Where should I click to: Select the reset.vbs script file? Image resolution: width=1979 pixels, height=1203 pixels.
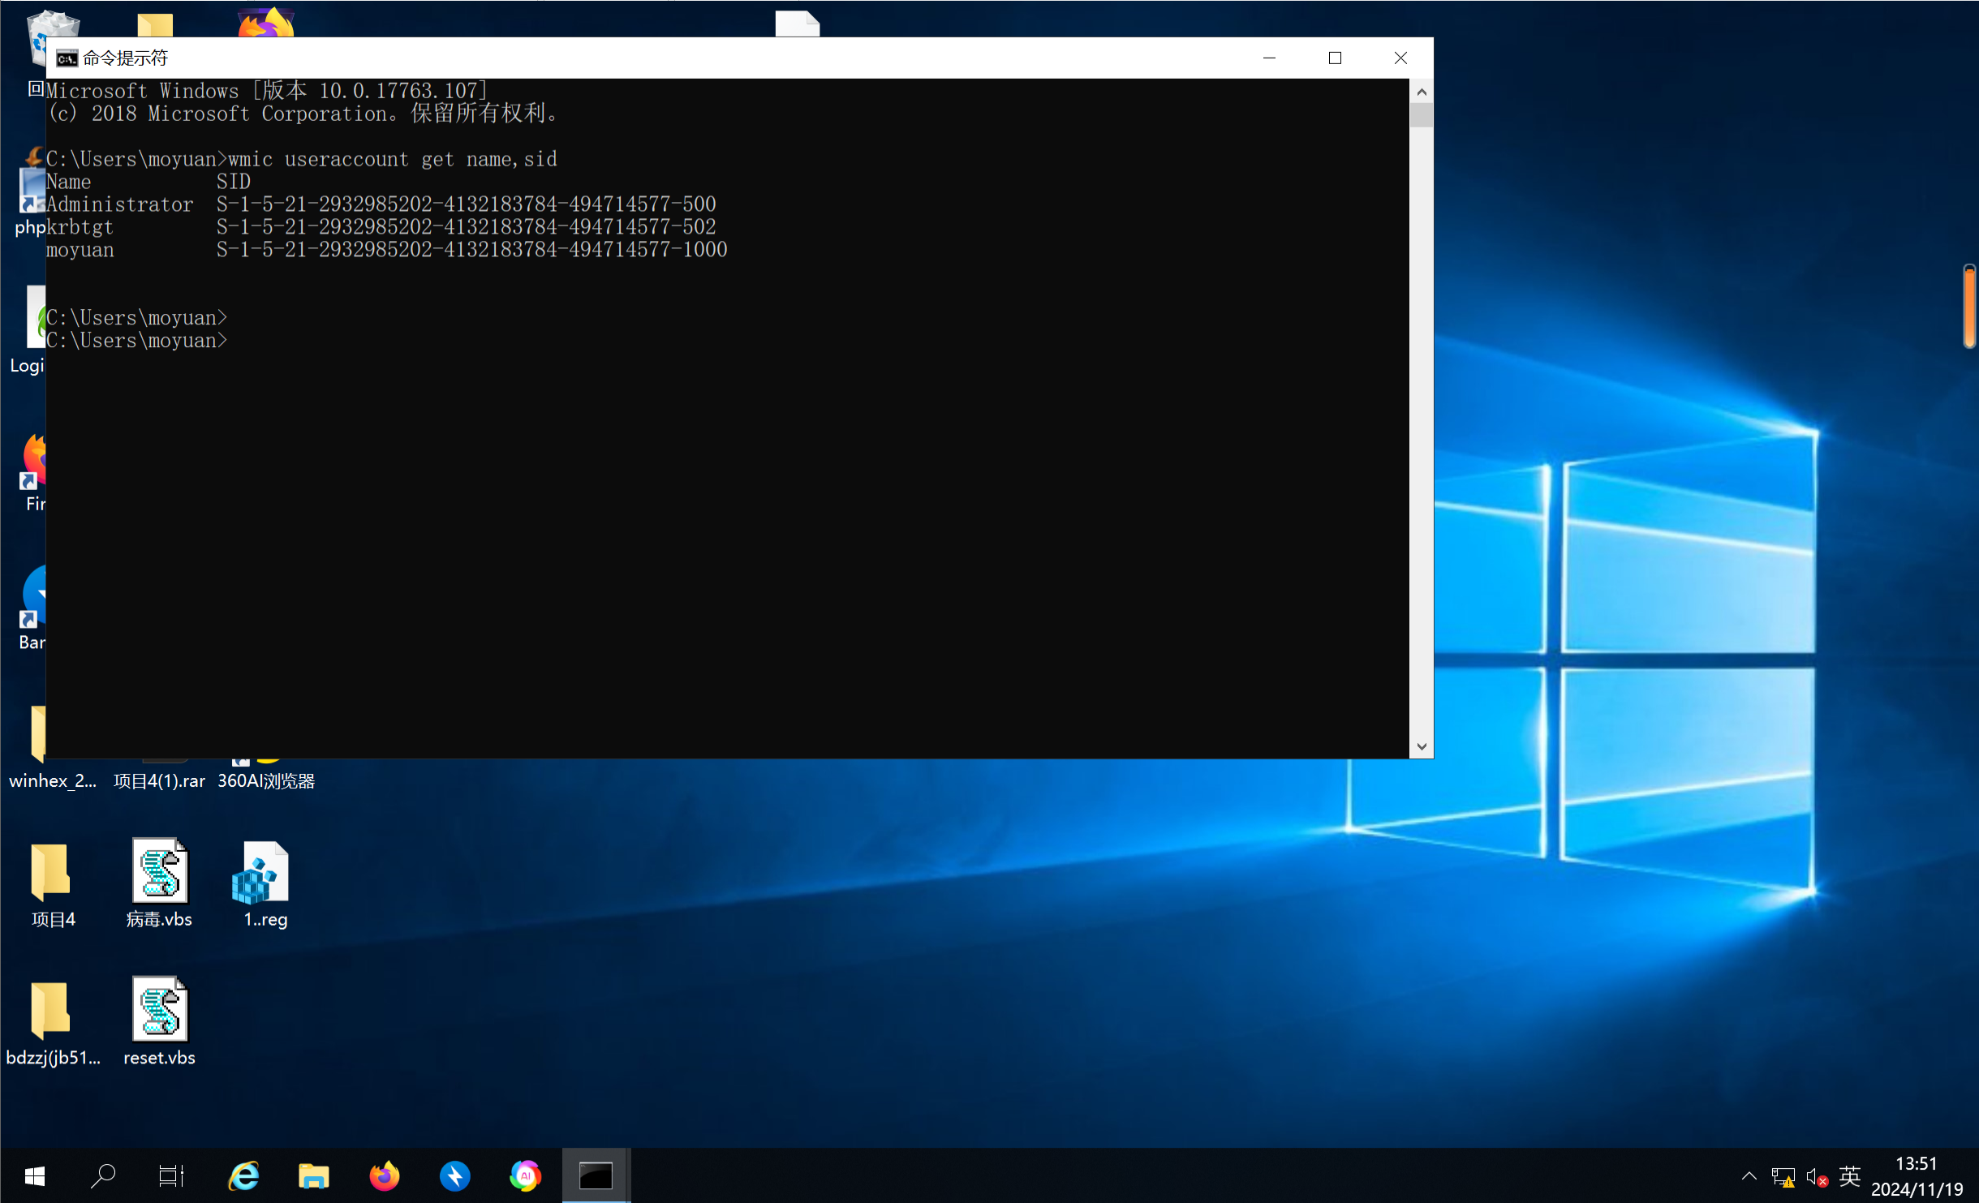[x=160, y=1010]
